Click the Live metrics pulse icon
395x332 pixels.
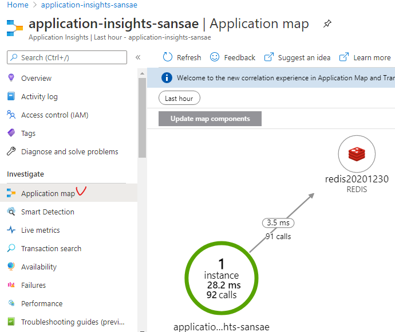[x=11, y=231]
